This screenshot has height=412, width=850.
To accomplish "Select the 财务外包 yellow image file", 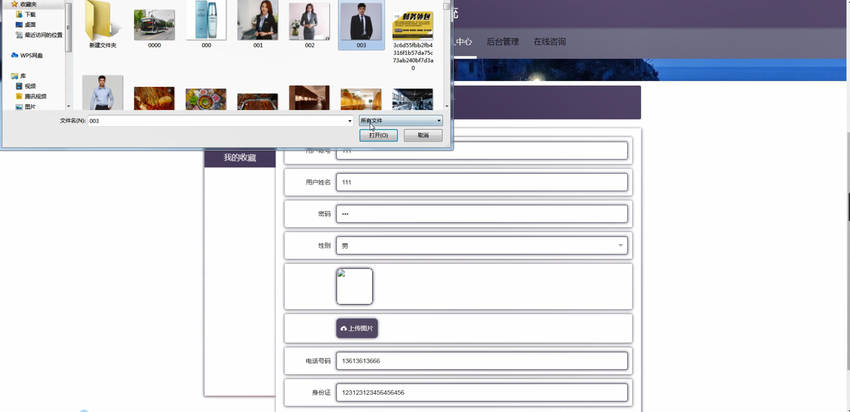I will click(x=412, y=25).
